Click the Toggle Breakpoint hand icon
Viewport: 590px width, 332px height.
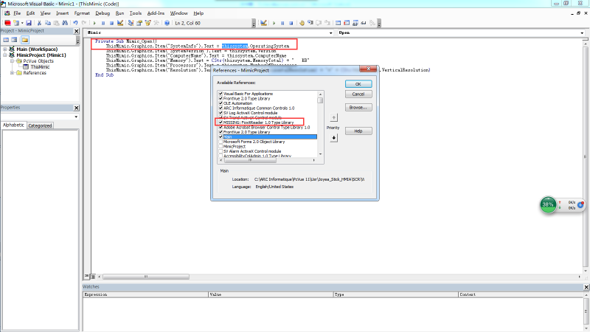click(x=302, y=23)
